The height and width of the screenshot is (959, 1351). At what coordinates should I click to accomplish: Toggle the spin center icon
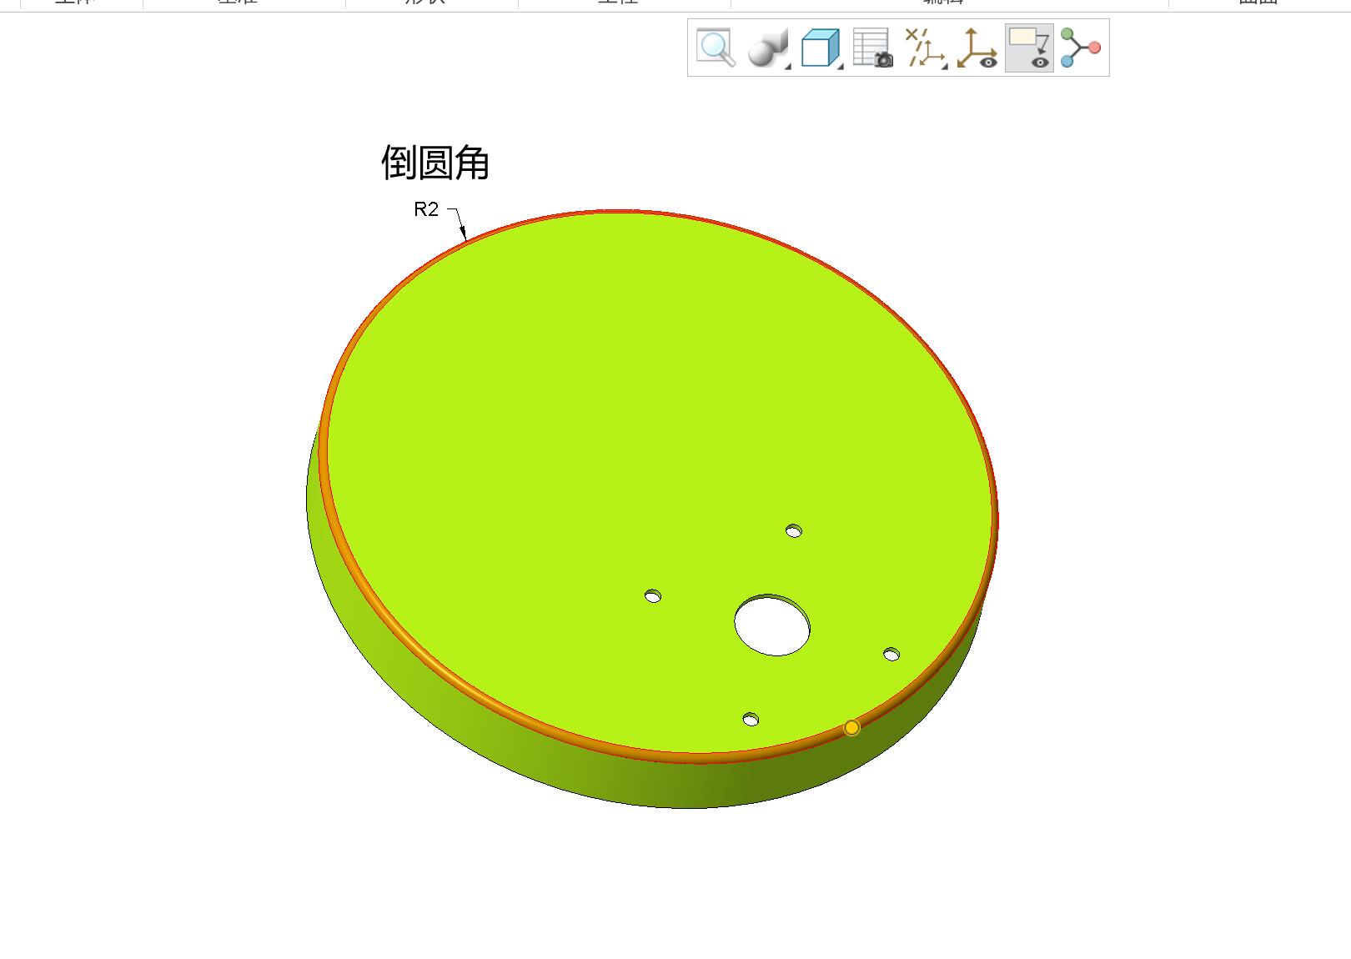1081,48
